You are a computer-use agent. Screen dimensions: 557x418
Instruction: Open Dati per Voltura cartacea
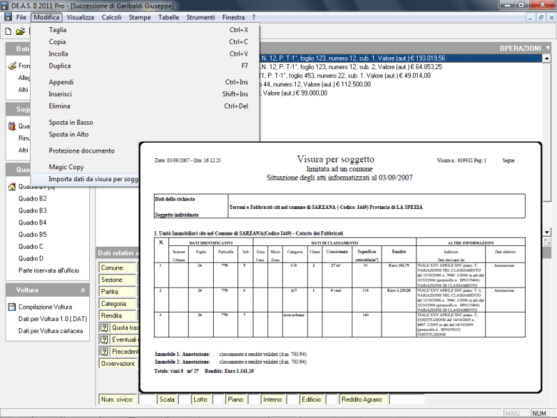point(50,331)
